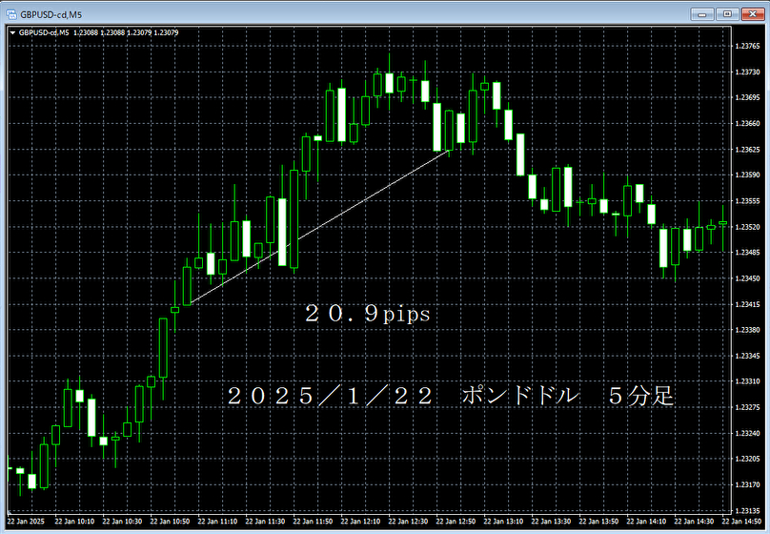The width and height of the screenshot is (770, 534).
Task: Click time label '22 Jan 11:10'
Action: coord(217,522)
